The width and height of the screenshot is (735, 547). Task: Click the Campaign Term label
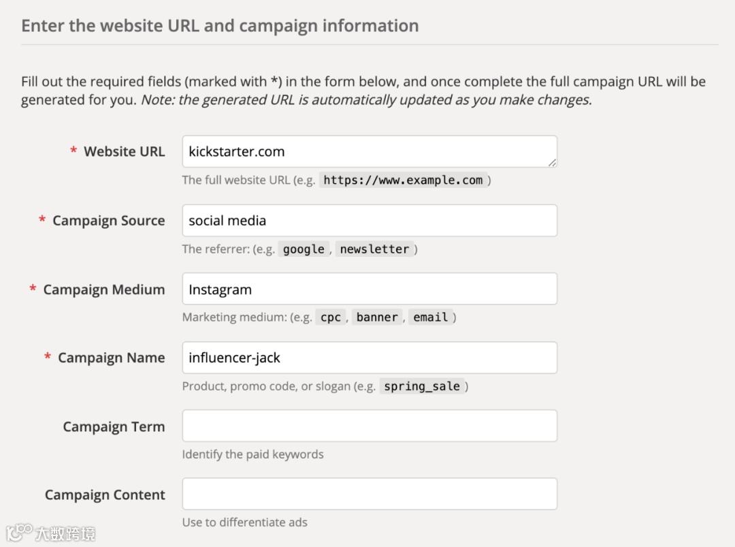(114, 427)
